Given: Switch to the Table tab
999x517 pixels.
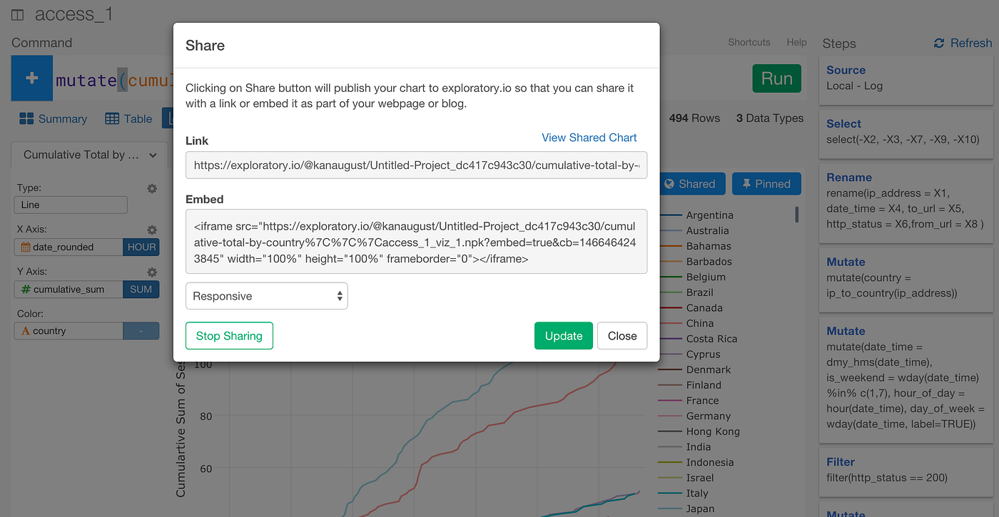Looking at the screenshot, I should tap(128, 118).
